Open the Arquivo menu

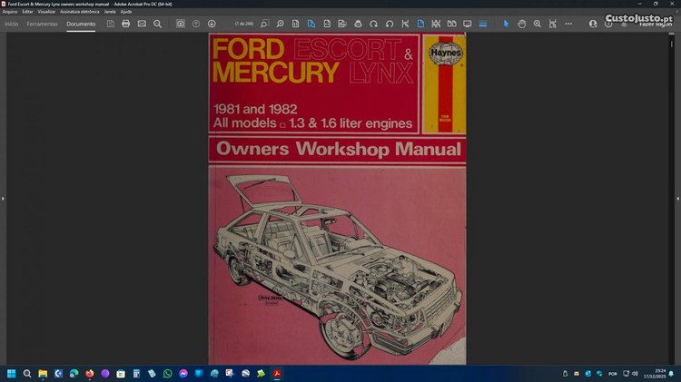pyautogui.click(x=10, y=11)
